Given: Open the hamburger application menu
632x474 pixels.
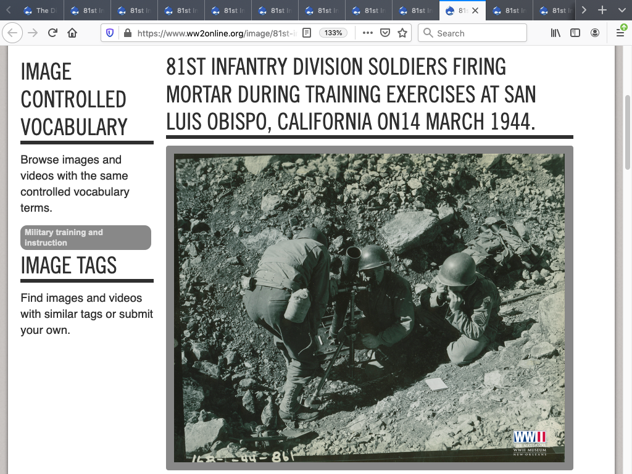Looking at the screenshot, I should point(620,33).
